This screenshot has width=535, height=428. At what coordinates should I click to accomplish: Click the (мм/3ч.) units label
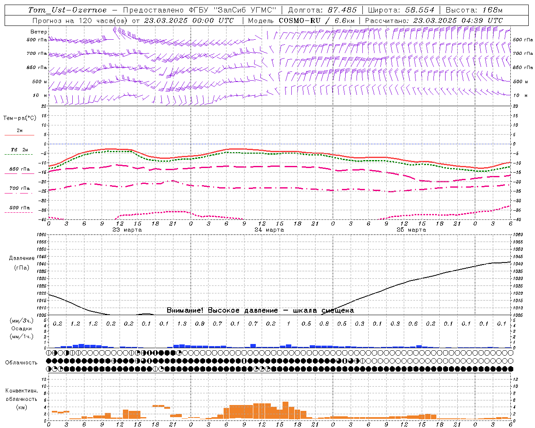click(x=22, y=321)
